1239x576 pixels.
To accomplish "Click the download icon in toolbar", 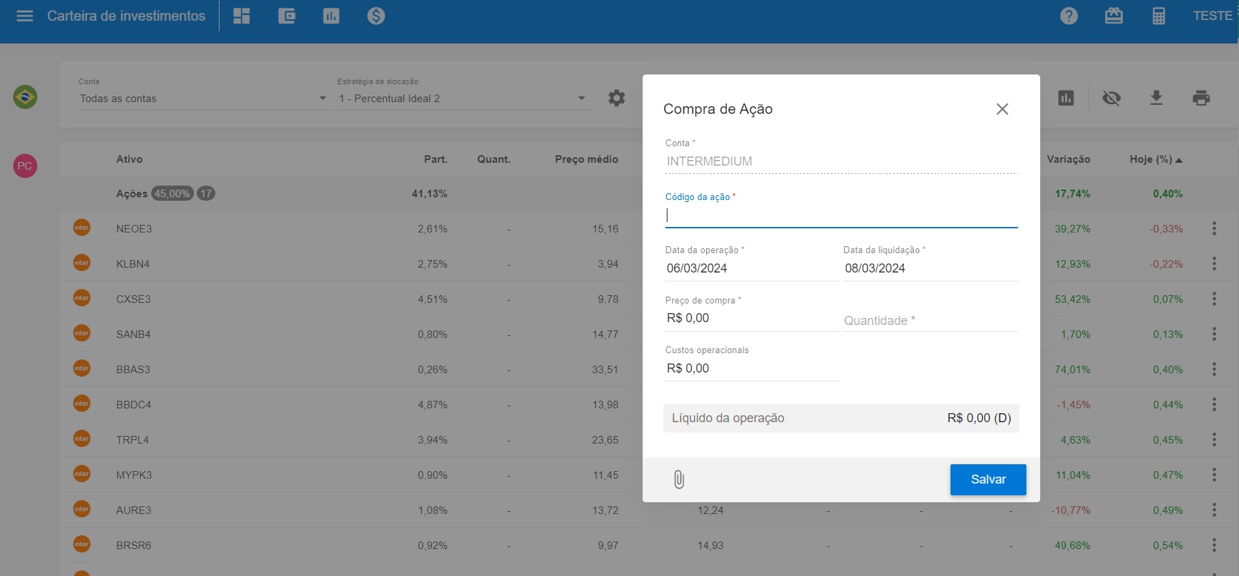I will pos(1156,98).
